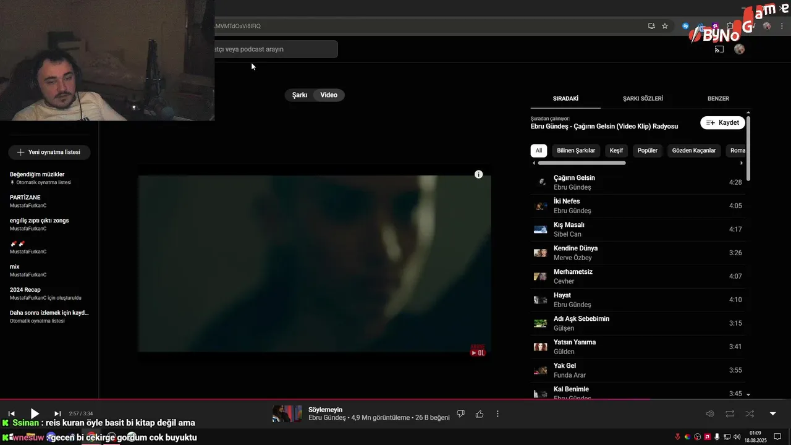
Task: Play Kendine Dünya by Merve Özbey
Action: point(638,253)
